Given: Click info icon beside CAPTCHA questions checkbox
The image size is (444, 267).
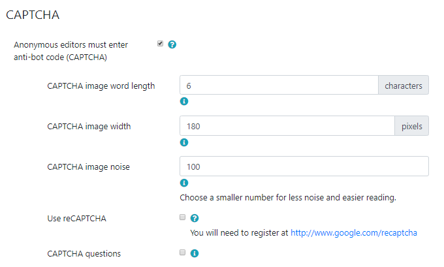Looking at the screenshot, I should (x=195, y=253).
